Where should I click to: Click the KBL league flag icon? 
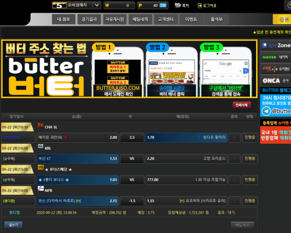click(x=40, y=148)
